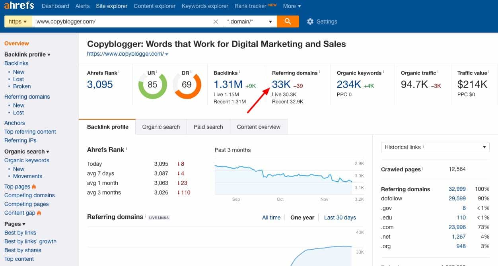Open the More menu in top navigation
This screenshot has height=266, width=498.
(292, 6)
